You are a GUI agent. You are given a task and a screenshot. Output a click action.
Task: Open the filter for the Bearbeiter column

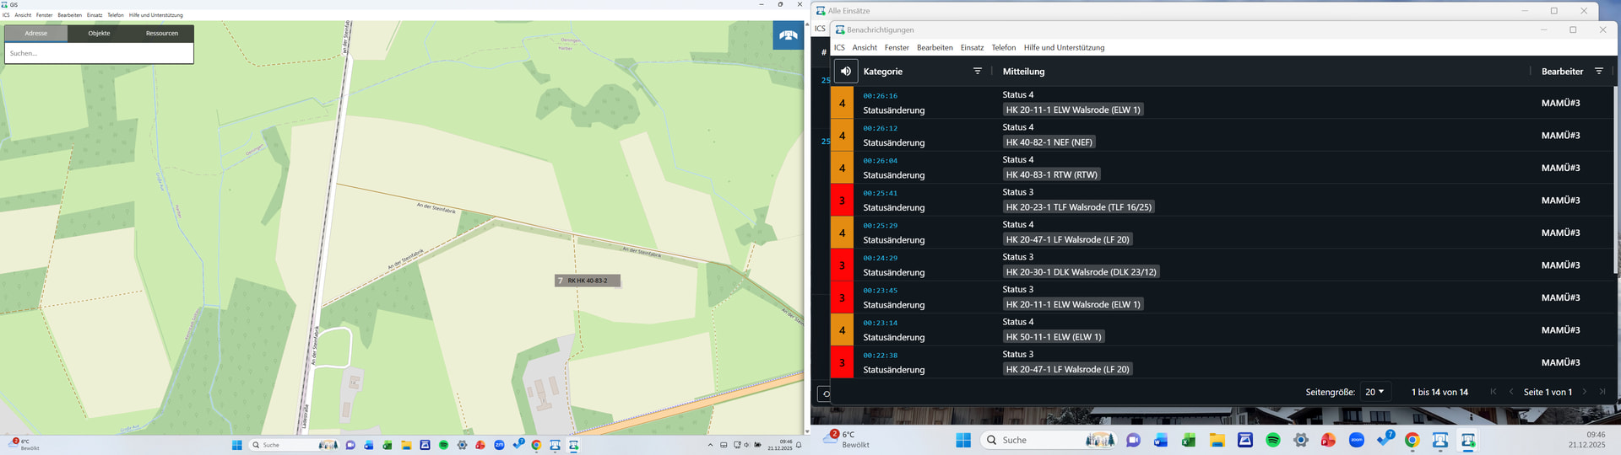(1598, 72)
